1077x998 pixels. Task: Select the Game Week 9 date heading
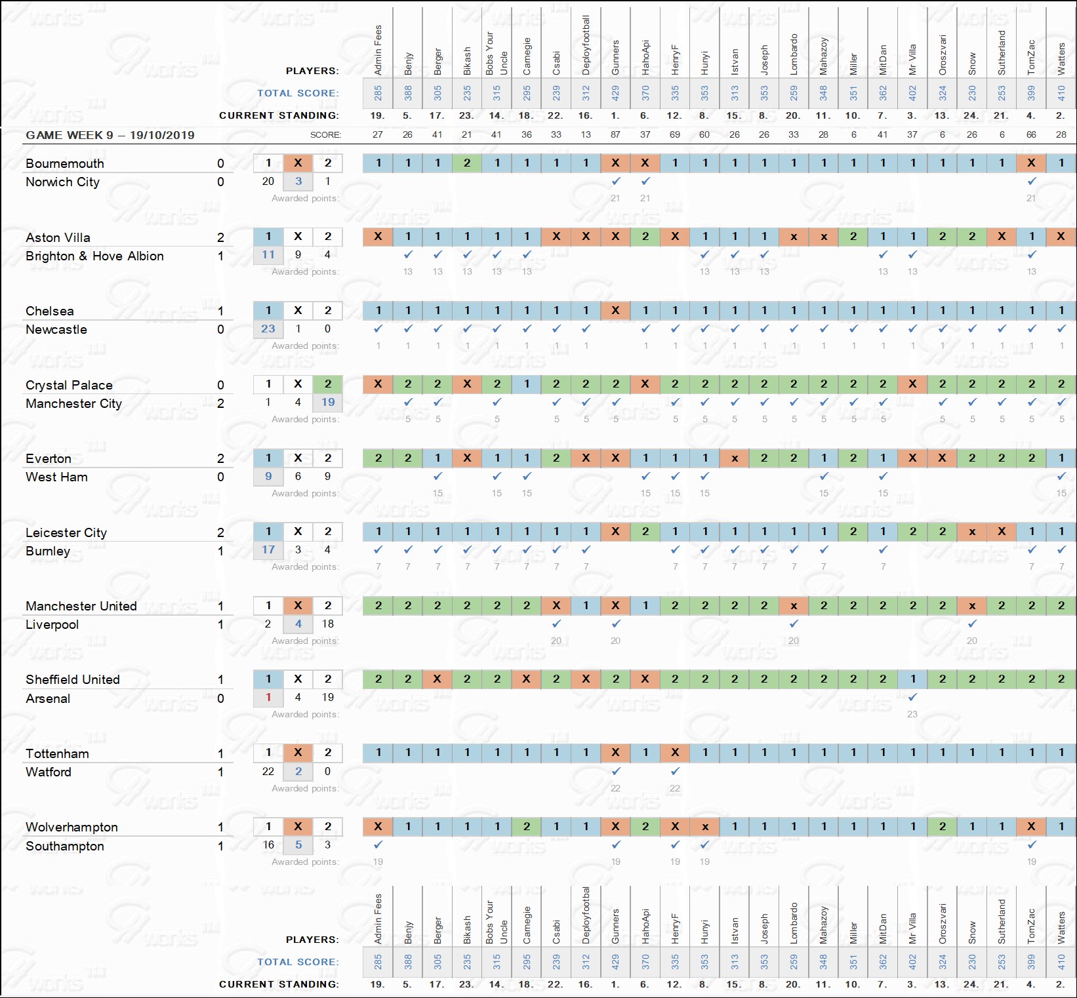coord(110,135)
